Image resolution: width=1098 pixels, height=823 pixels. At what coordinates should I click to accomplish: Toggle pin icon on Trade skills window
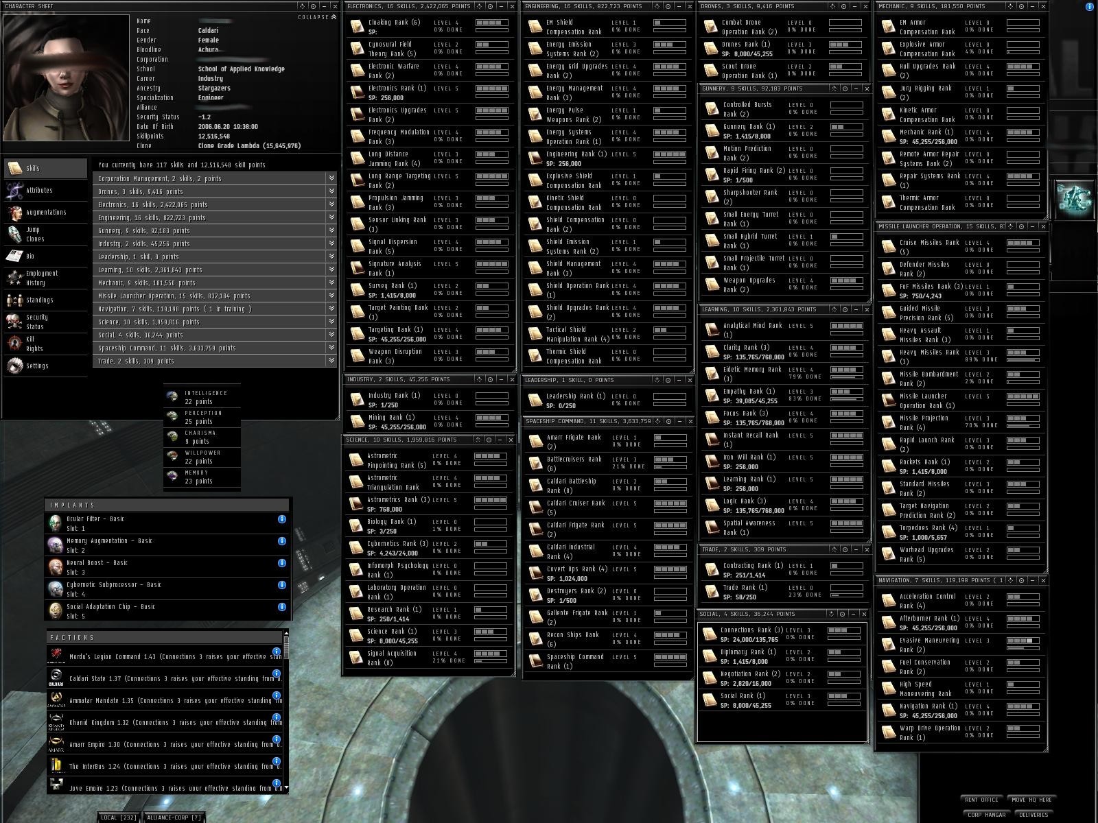point(834,549)
